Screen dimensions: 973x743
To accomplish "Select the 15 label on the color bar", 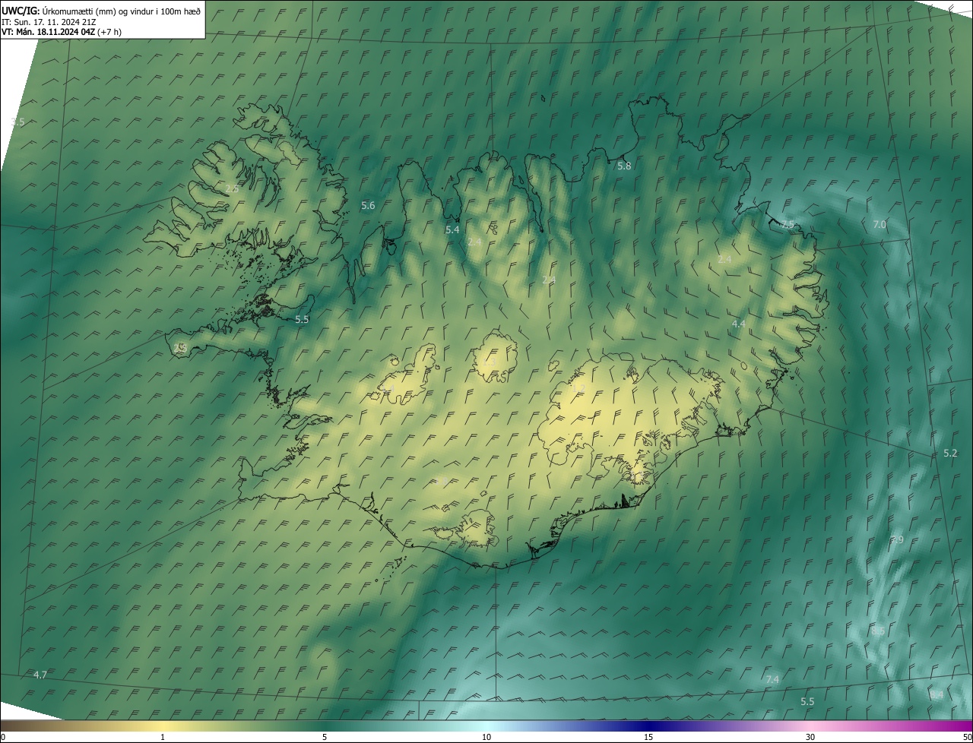I will [648, 737].
